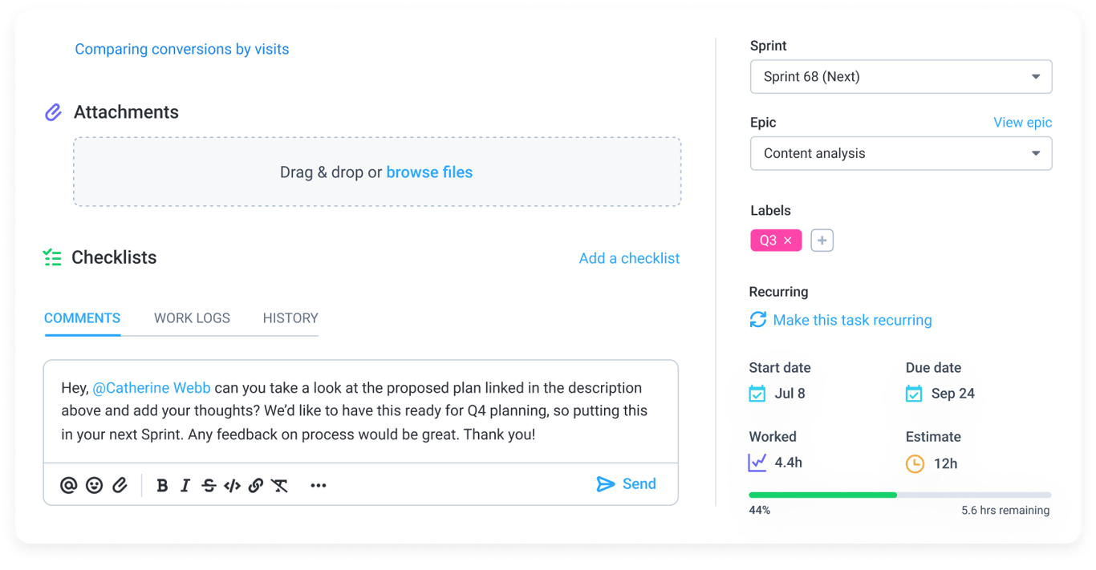The height and width of the screenshot is (570, 1096).
Task: Click the browse files link
Action: click(429, 172)
